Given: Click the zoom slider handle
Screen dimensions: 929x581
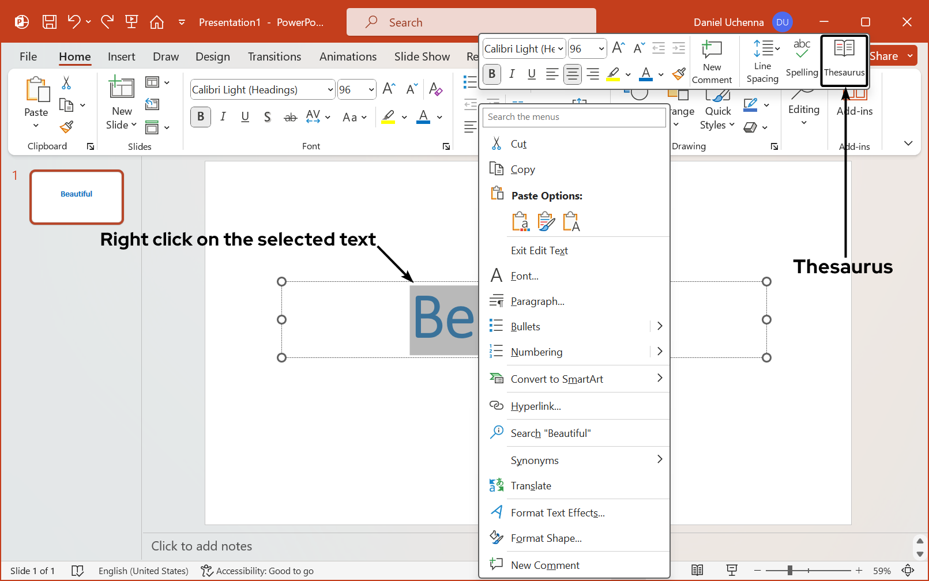Looking at the screenshot, I should tap(789, 571).
